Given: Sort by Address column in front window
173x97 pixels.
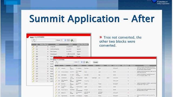Looking at the screenshot, I should click(79, 65).
